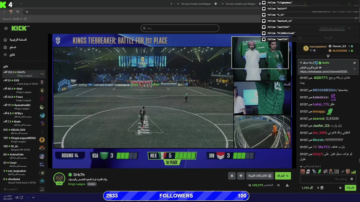The image size is (360, 202).
Task: Open Absi channel in sidebar list
Action: click(24, 90)
